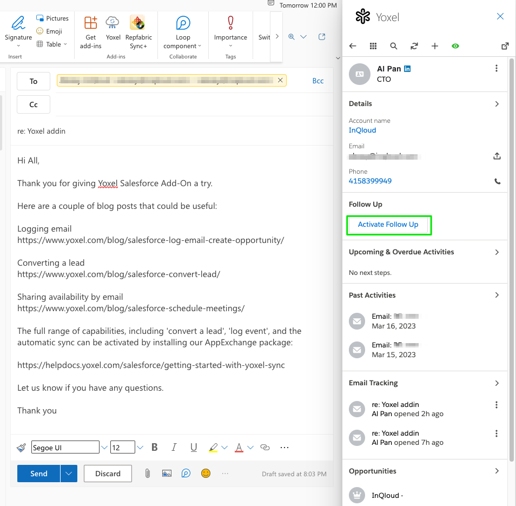
Task: Expand the Opportunities section
Action: [497, 471]
